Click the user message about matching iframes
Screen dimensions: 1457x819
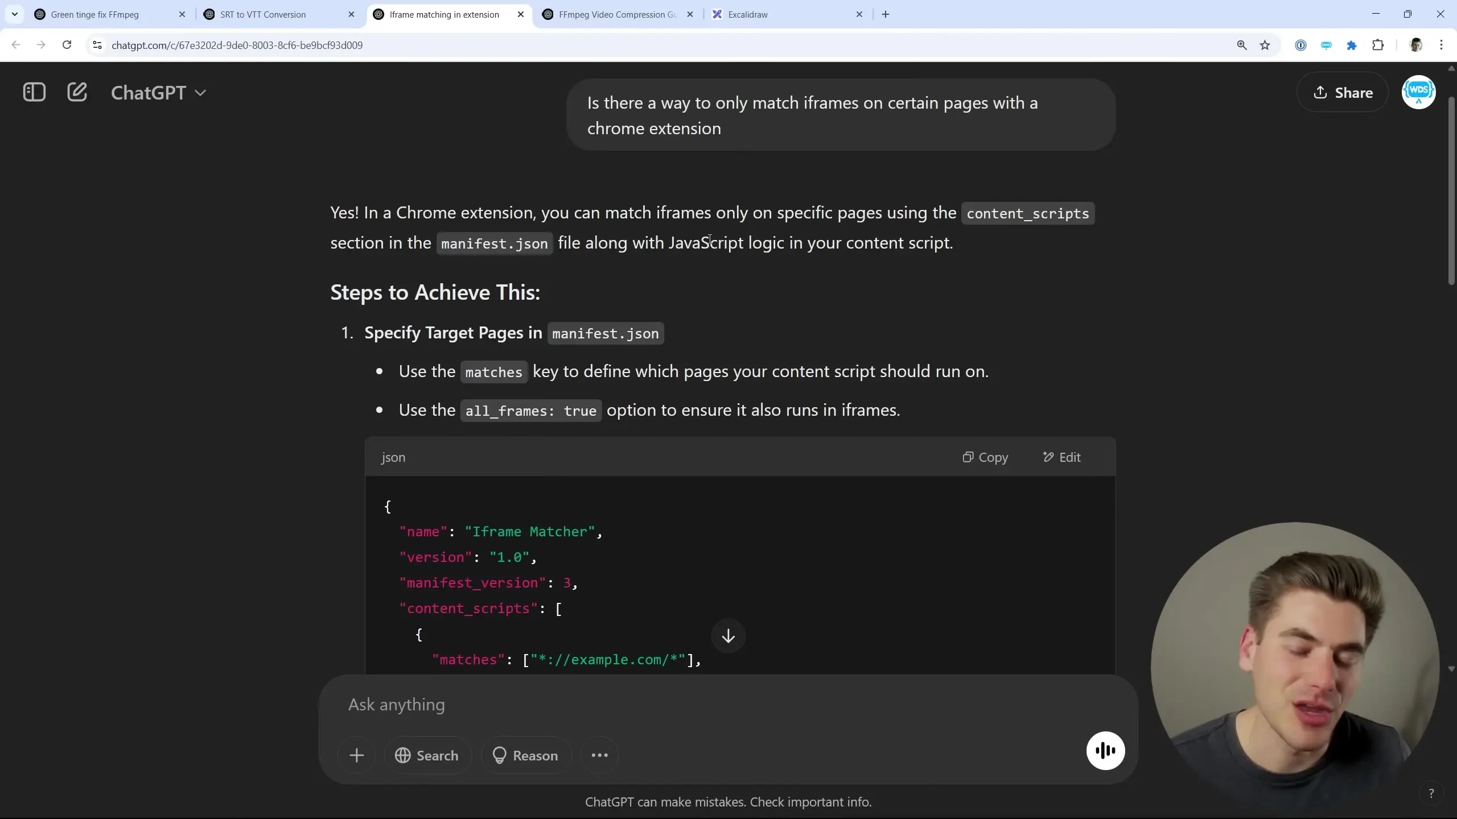(841, 115)
